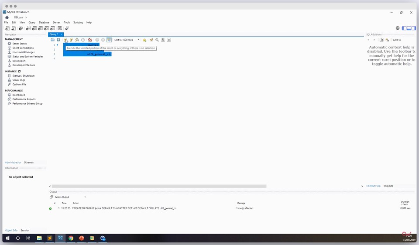Execute the statement under cursor with the lightning-cursor icon
The width and height of the screenshot is (419, 245).
(x=71, y=40)
